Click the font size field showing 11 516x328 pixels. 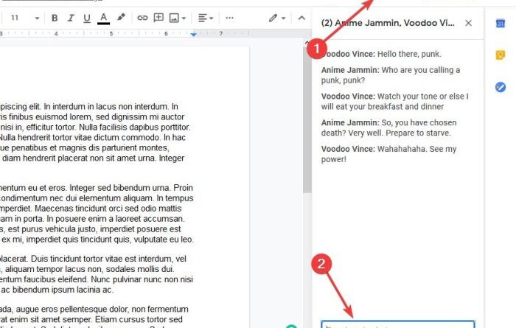point(15,18)
